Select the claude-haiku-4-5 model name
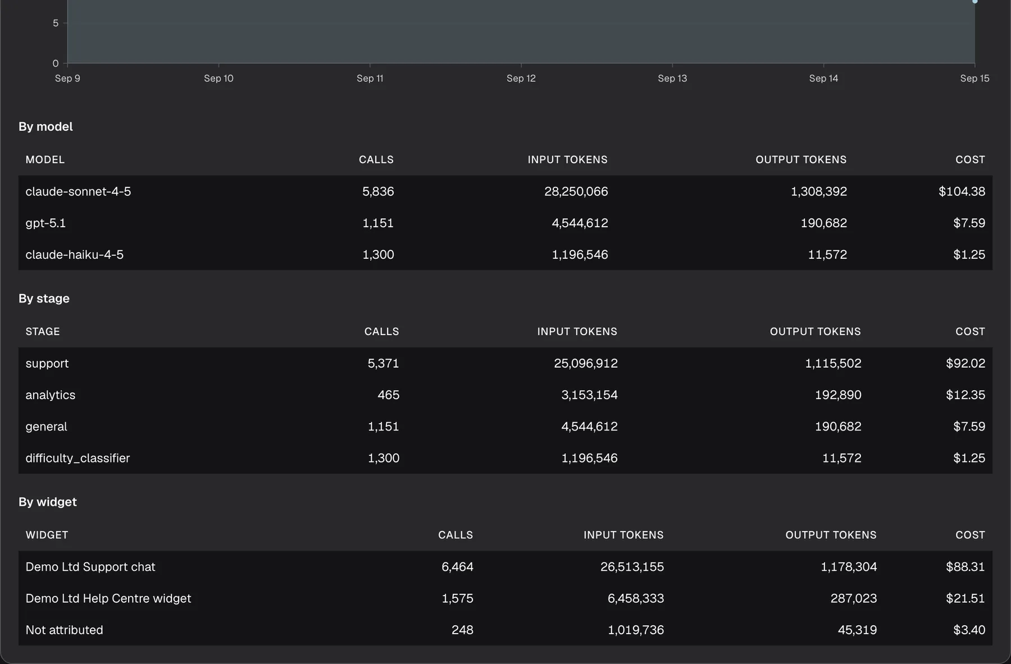 (74, 255)
